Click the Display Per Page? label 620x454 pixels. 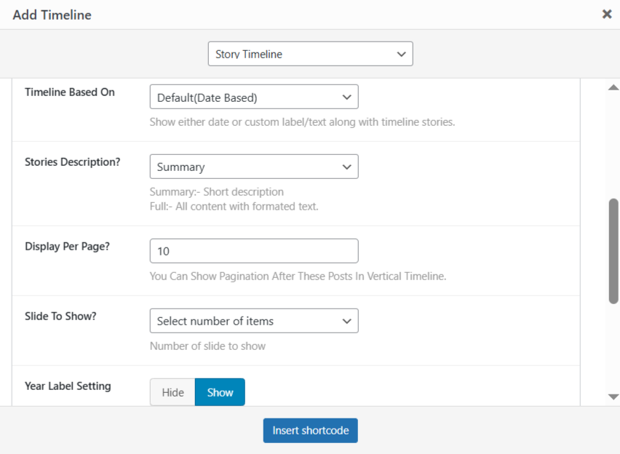coord(68,246)
